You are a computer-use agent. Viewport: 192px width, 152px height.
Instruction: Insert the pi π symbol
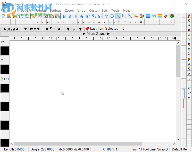click(x=189, y=64)
